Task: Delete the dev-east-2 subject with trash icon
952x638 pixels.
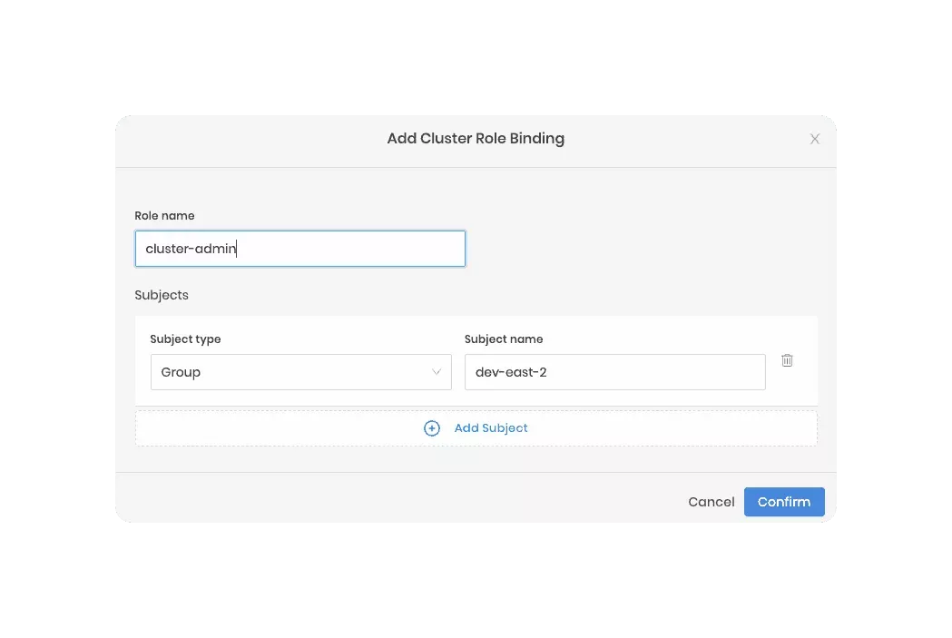Action: (x=787, y=360)
